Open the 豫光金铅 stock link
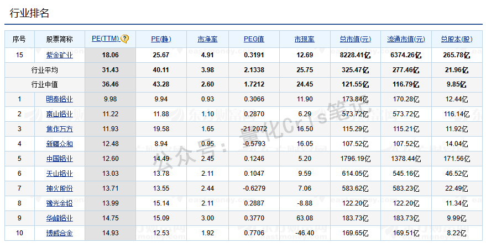The height and width of the screenshot is (243, 486). click(x=60, y=203)
